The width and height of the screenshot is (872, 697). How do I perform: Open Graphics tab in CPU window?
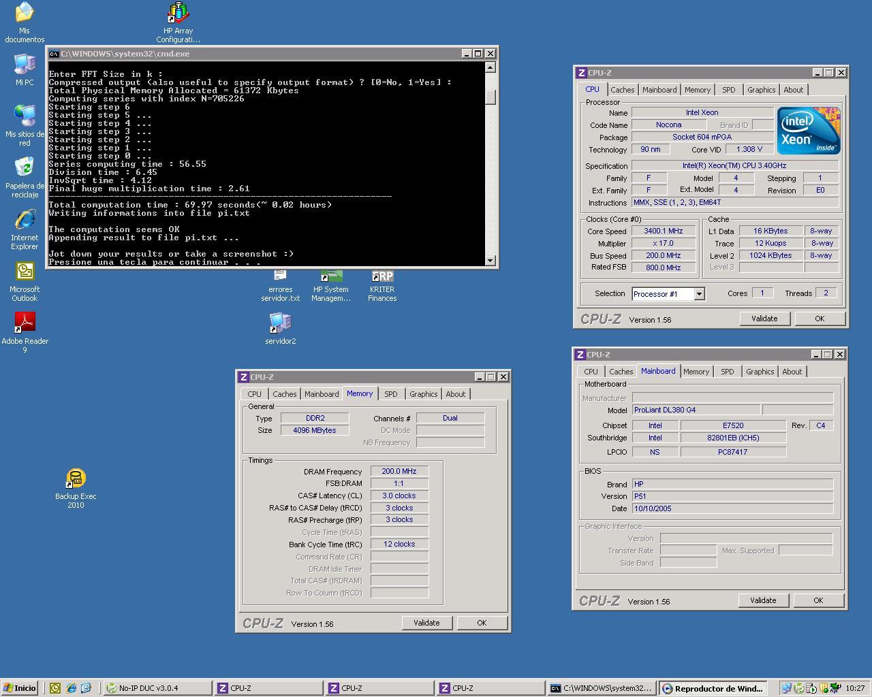pyautogui.click(x=761, y=90)
